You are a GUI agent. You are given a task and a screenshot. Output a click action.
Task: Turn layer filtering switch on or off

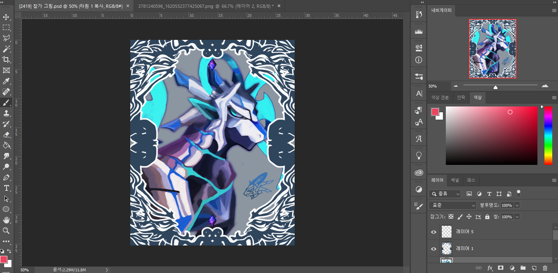tap(519, 192)
